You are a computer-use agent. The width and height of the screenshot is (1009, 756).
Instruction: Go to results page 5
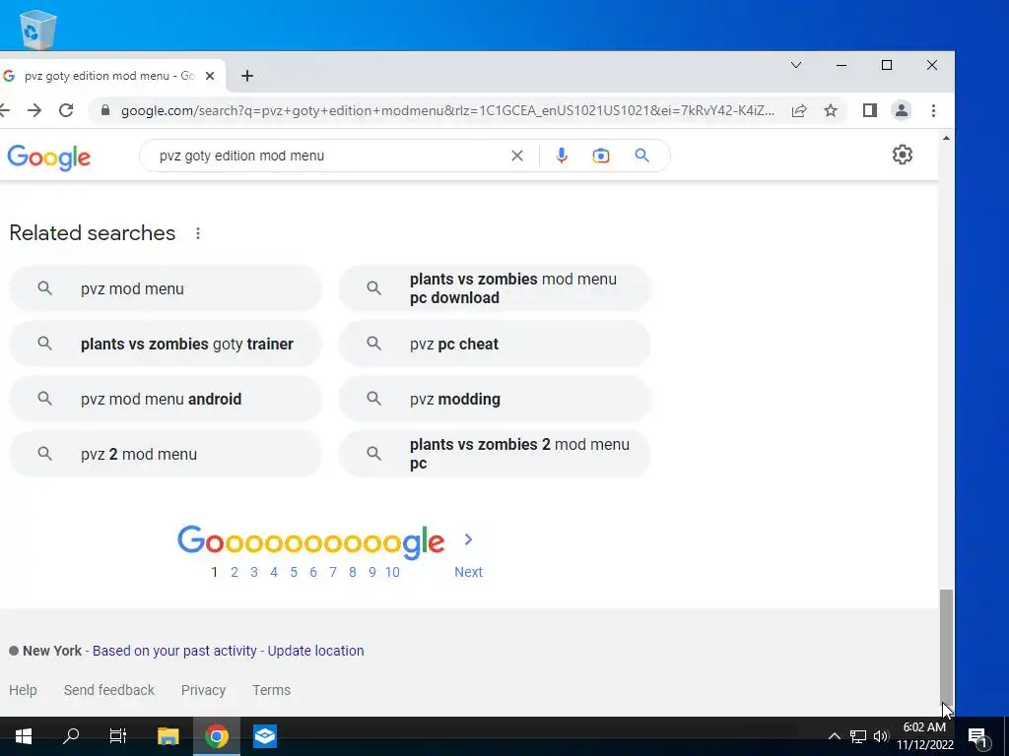[x=294, y=572]
